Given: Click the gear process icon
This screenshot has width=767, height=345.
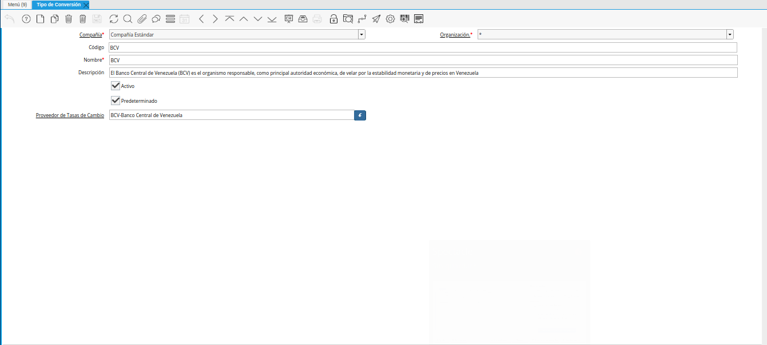Looking at the screenshot, I should tap(390, 19).
